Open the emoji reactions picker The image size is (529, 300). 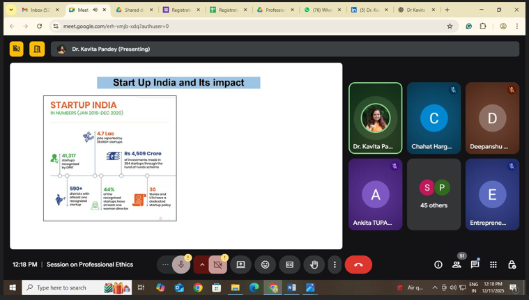click(265, 265)
